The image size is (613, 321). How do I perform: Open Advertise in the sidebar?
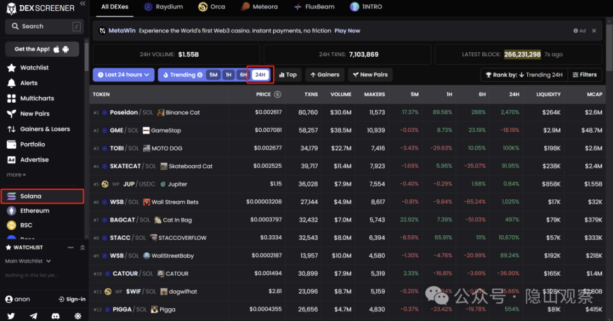[28, 160]
